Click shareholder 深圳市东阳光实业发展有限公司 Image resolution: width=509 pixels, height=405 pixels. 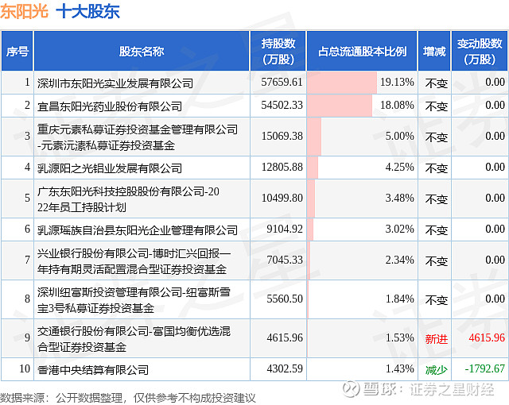(115, 83)
